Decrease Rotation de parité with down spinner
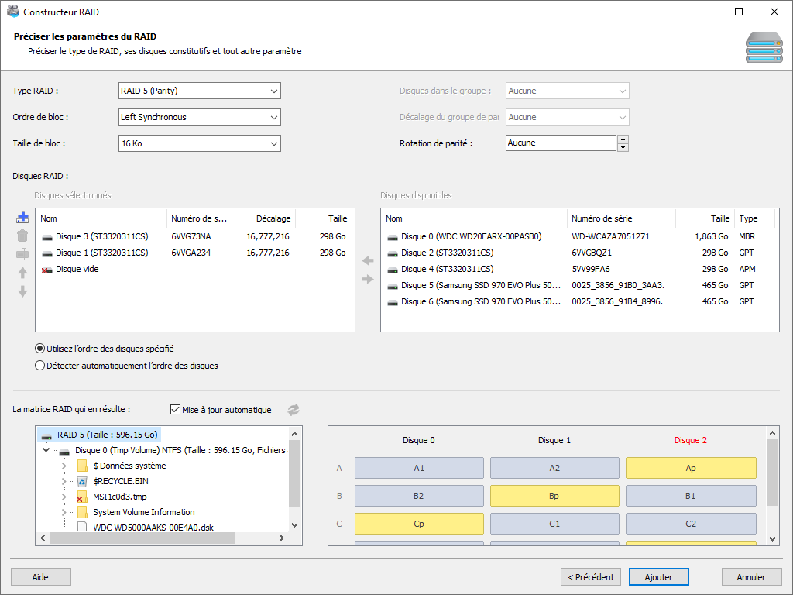The width and height of the screenshot is (793, 595). [x=623, y=148]
